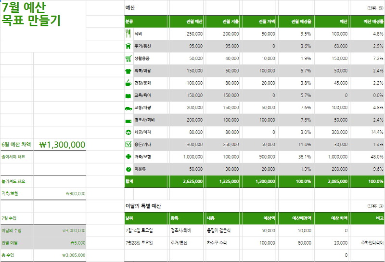Select the 전월 배정율 column header
This screenshot has width=385, height=262.
pyautogui.click(x=295, y=22)
